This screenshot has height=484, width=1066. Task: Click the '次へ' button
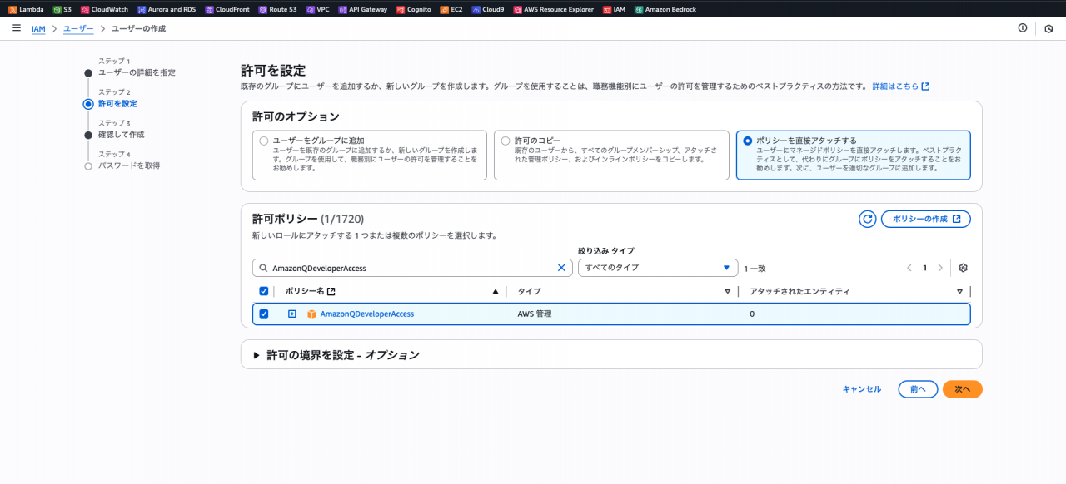962,389
